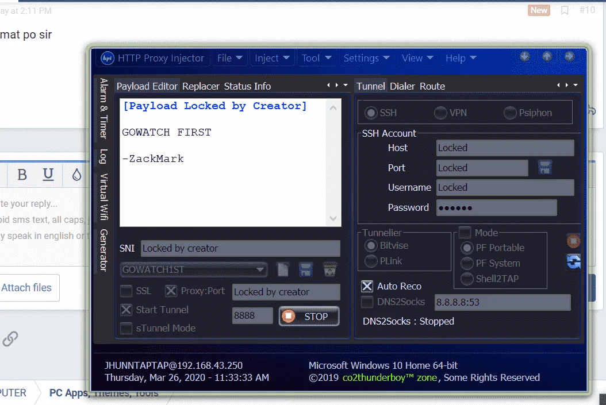Select the VPN tunnel type
Viewport: 606px width, 405px height.
pos(440,113)
